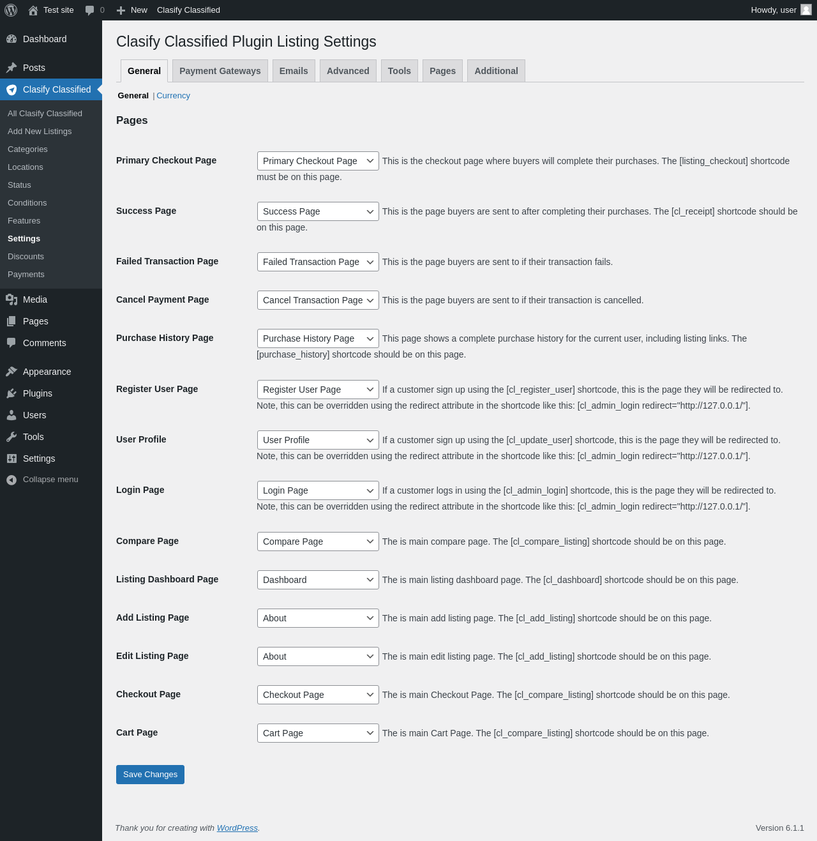
Task: Open the Compare Page dropdown
Action: pyautogui.click(x=318, y=542)
